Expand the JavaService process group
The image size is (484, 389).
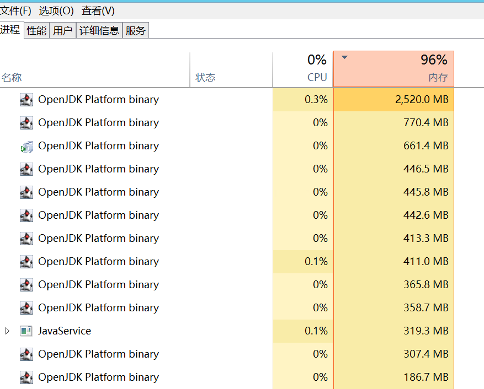tap(7, 331)
